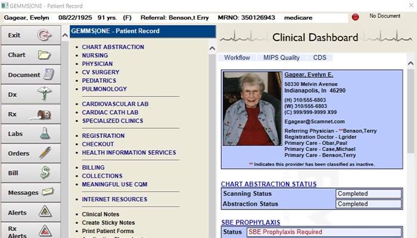Click the Abstraction Status Completed field

pyautogui.click(x=368, y=204)
